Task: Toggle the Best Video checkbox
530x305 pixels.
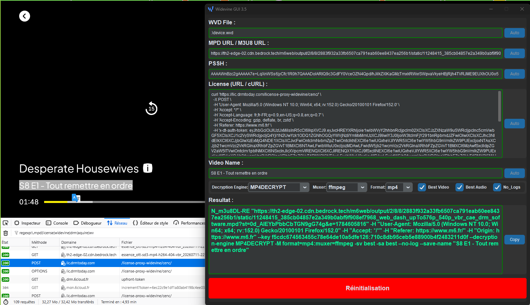Action: 422,187
